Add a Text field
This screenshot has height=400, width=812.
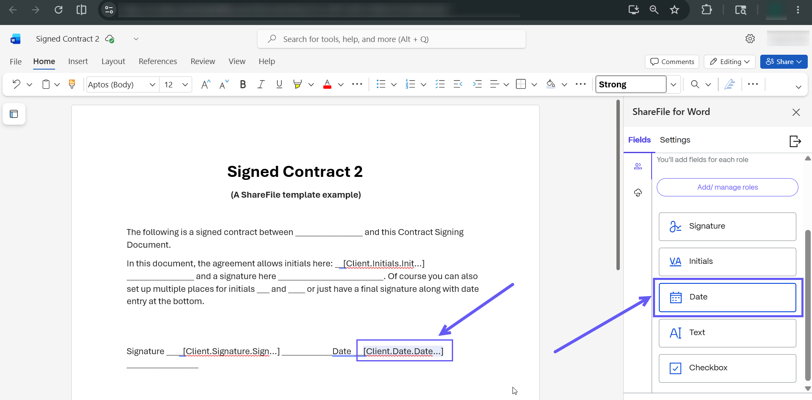click(x=728, y=333)
